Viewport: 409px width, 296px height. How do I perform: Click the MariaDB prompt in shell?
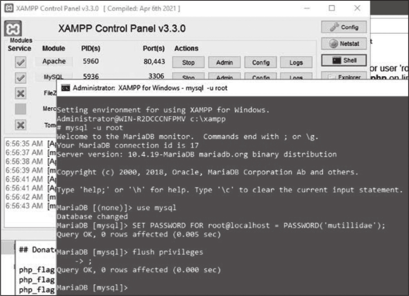[x=92, y=287]
